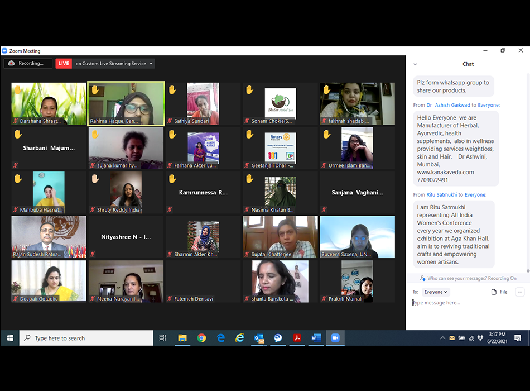530x391 pixels.
Task: Click muted mic icon beside Deepali Gotadke
Action: pyautogui.click(x=16, y=299)
